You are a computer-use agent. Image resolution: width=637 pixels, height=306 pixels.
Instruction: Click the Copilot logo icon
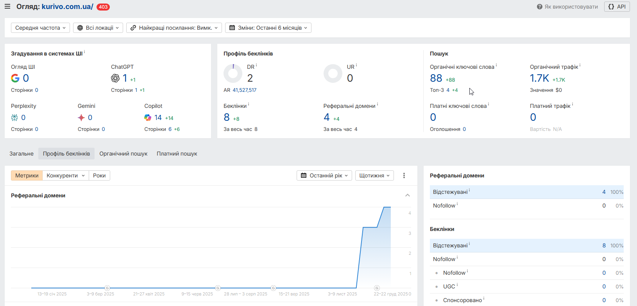[148, 118]
